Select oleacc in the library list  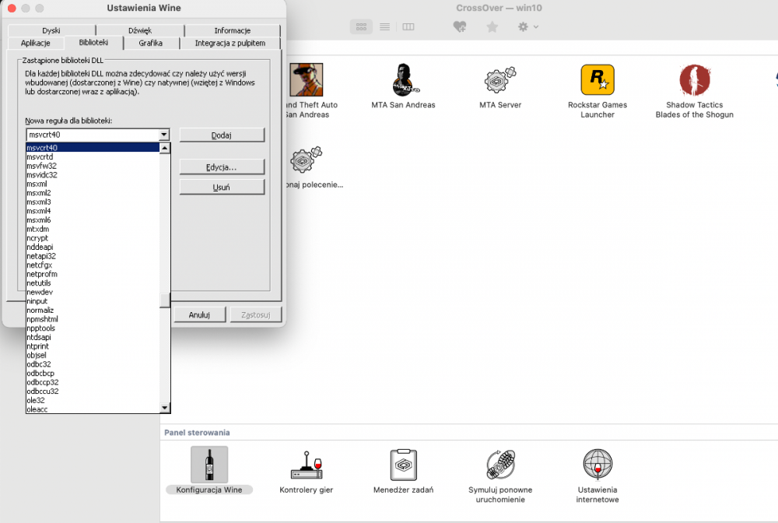tap(93, 409)
